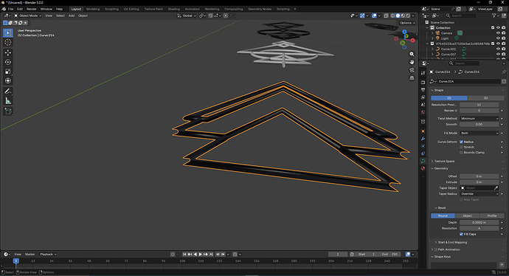Viewport: 509px width, 276px height.
Task: Open the Render menu
Action: tap(32, 9)
